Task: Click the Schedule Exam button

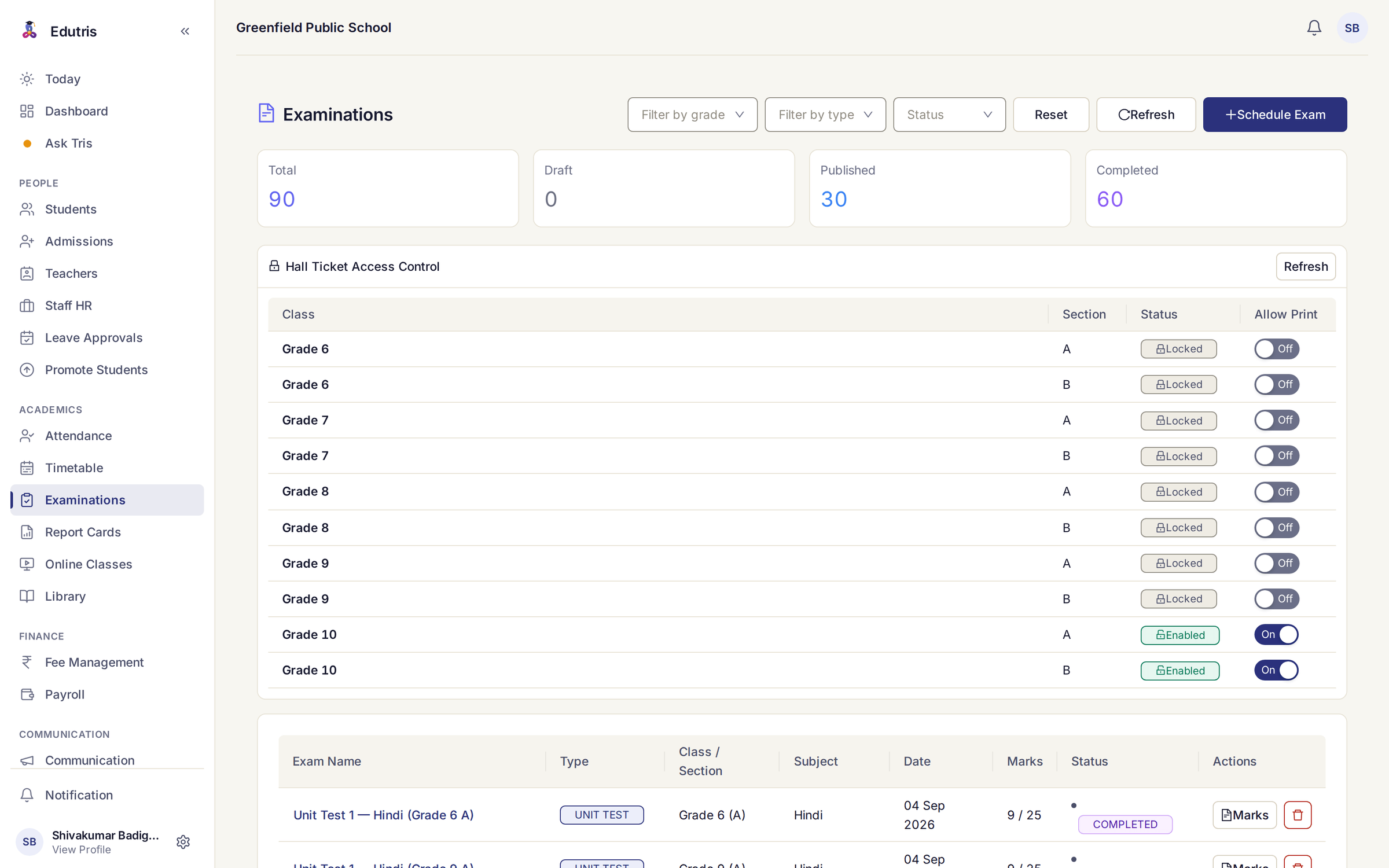Action: click(x=1274, y=115)
